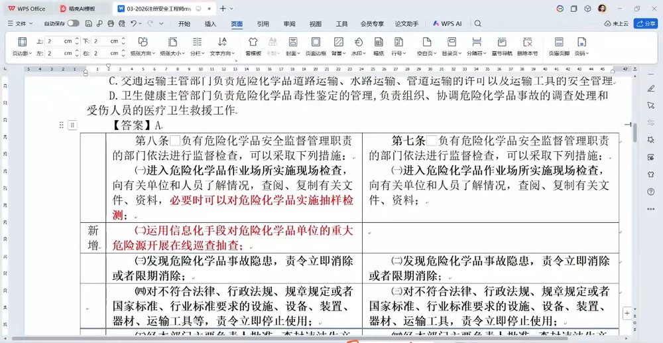Click the Redo arrow icon
Viewport: 663px width, 343px height.
150,24
